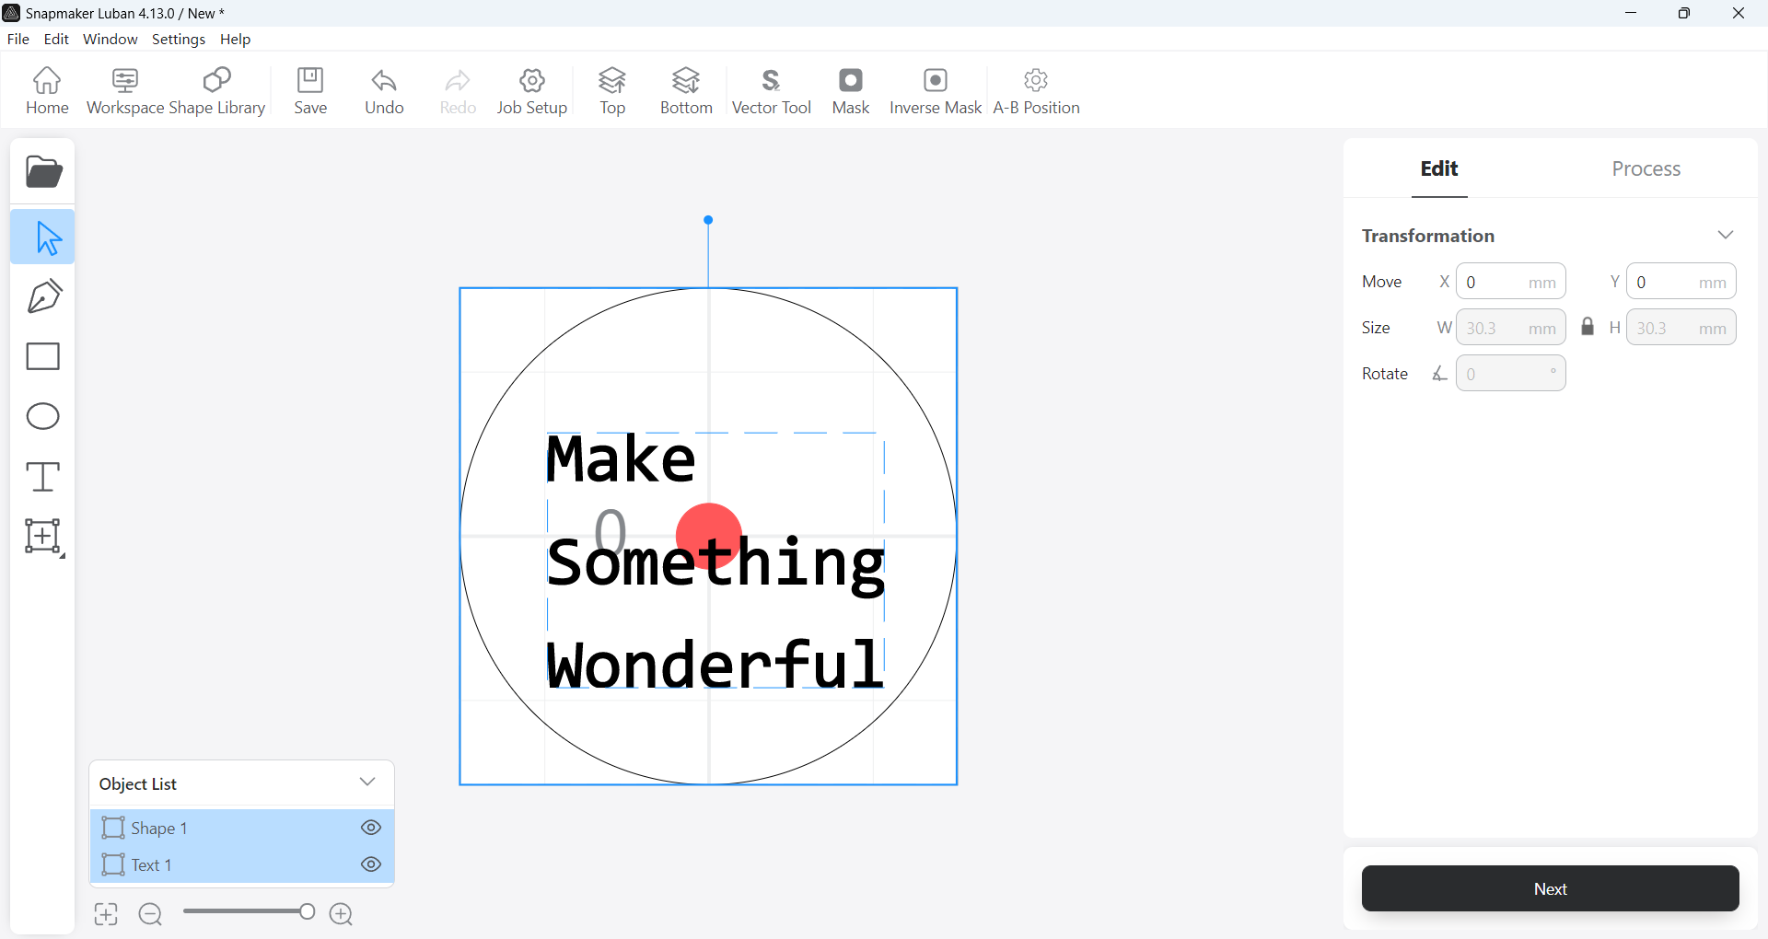Click the Redo toolbar icon
1768x939 pixels.
[458, 91]
